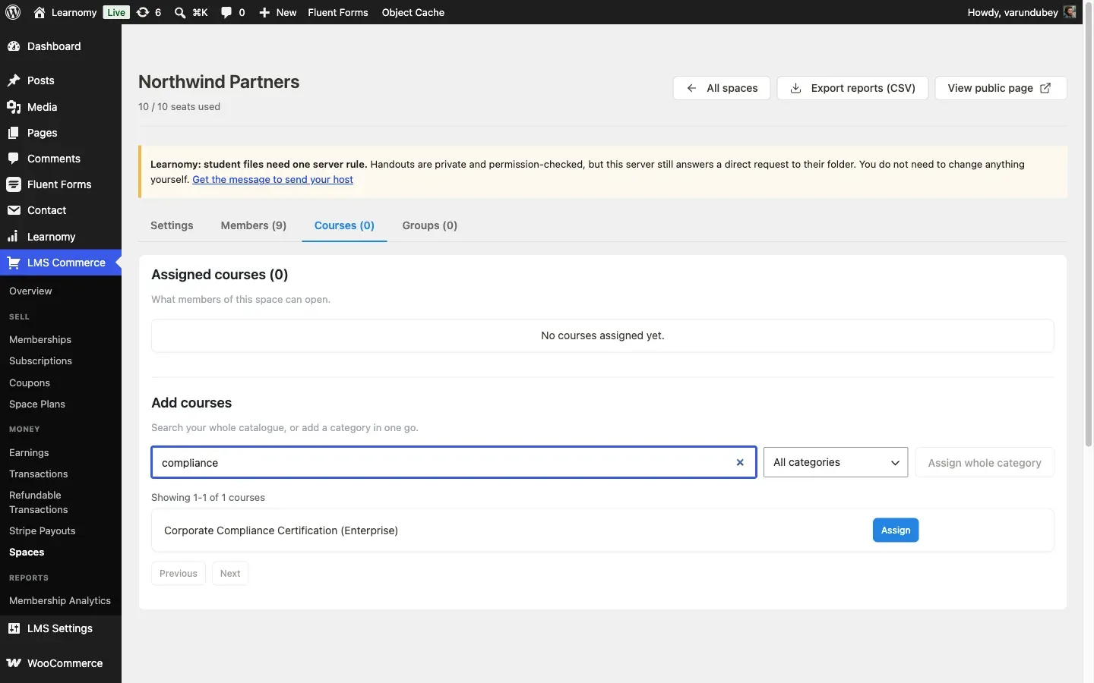The width and height of the screenshot is (1094, 683).
Task: Click the WordPress logo icon
Action: click(x=13, y=12)
